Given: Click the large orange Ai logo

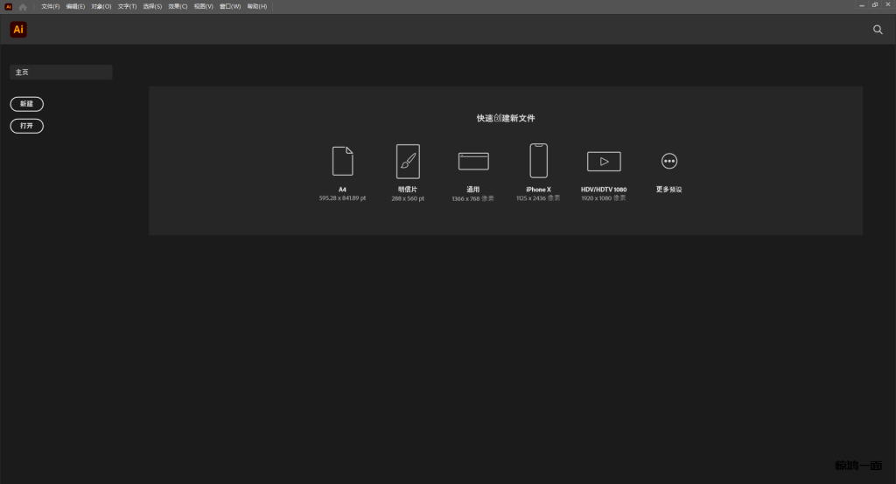Looking at the screenshot, I should click(18, 30).
